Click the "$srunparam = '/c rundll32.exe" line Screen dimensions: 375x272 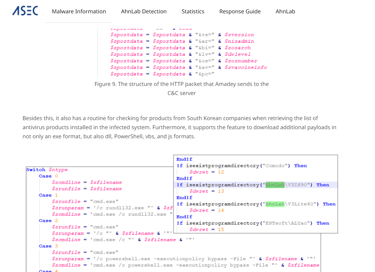pyautogui.click(x=112, y=208)
